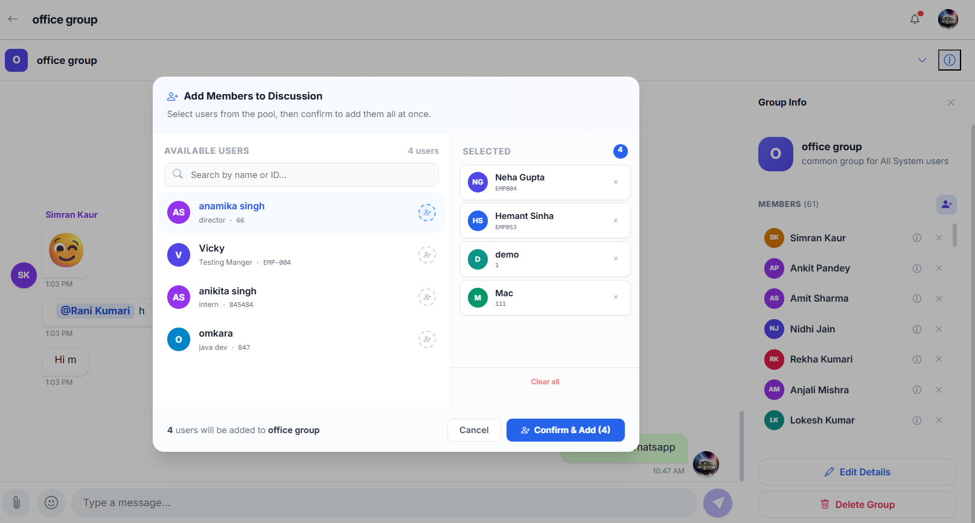975x523 pixels.
Task: View info for Anjali Mishra
Action: click(x=917, y=390)
